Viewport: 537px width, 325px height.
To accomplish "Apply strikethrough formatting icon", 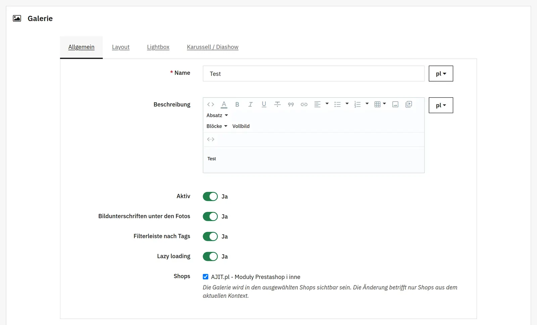I will 277,104.
